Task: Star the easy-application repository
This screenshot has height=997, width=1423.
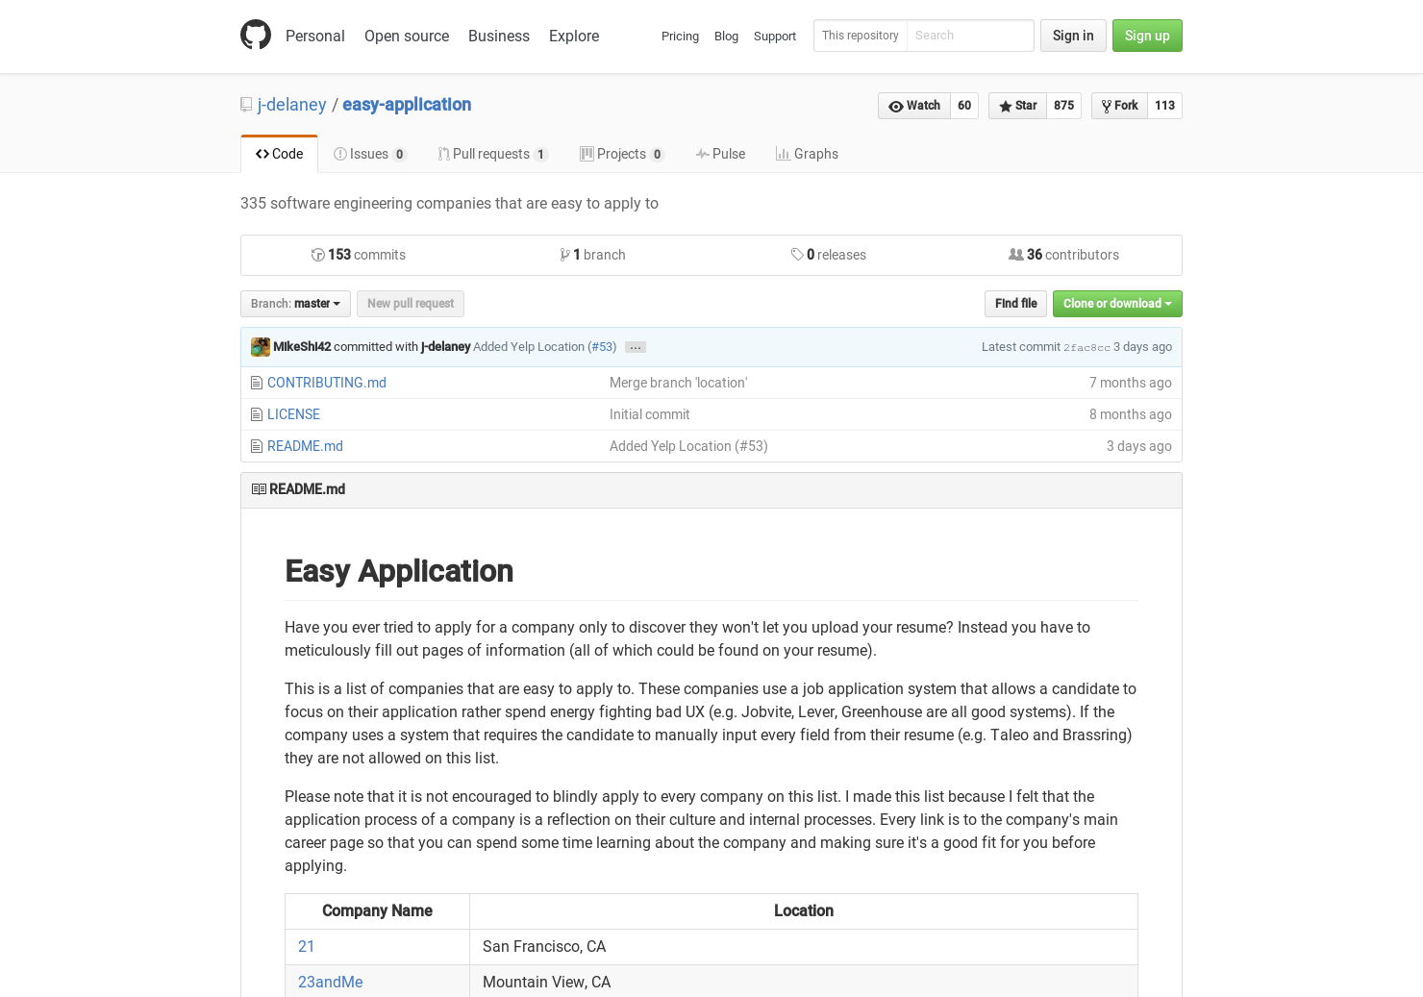Action: click(1017, 106)
